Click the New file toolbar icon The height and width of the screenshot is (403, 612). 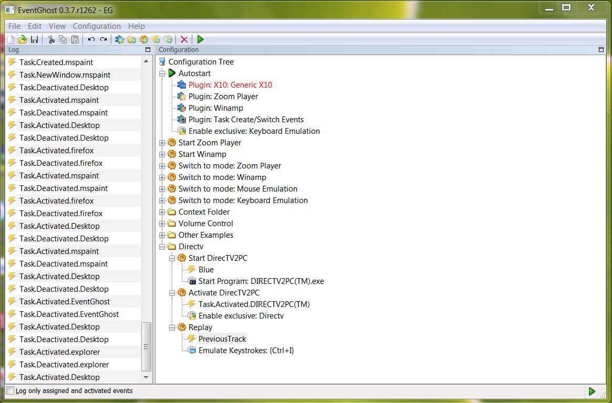pyautogui.click(x=11, y=39)
